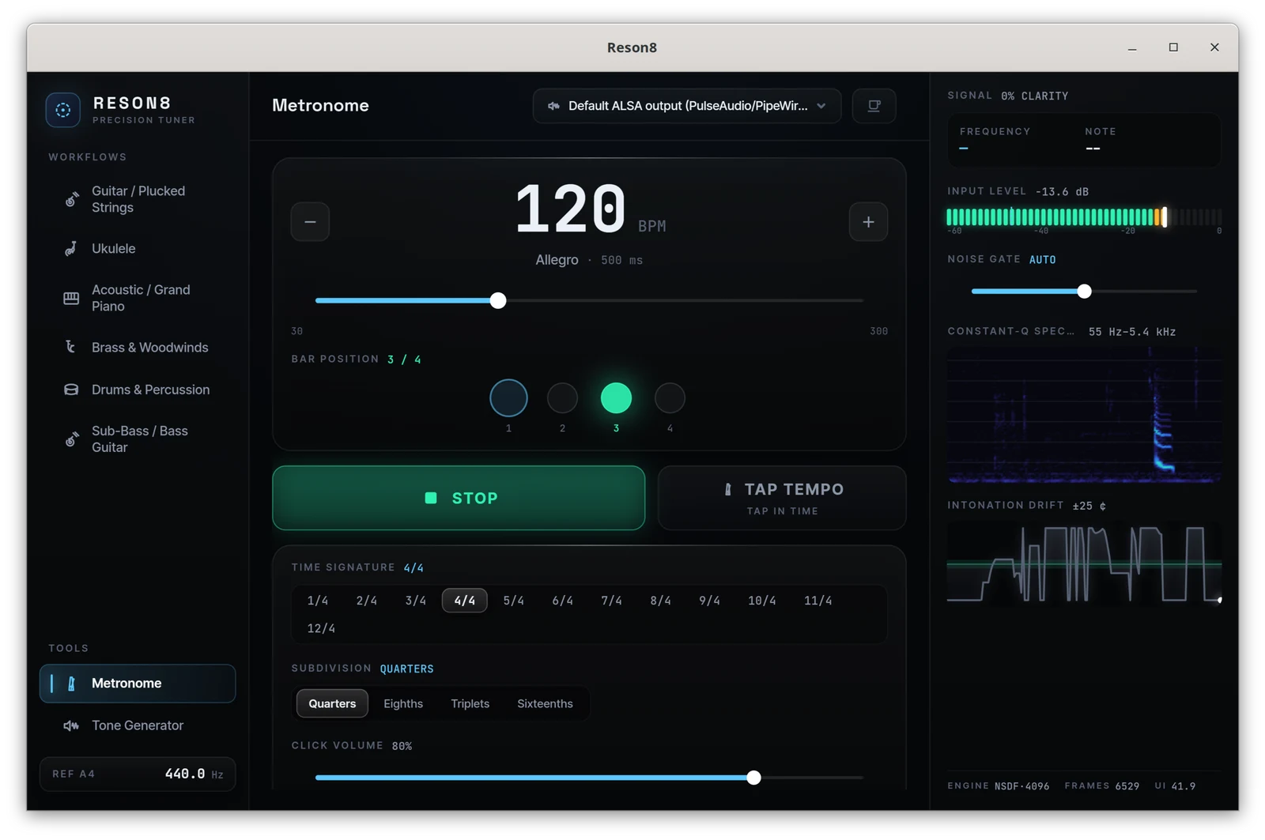Click the Reson8 logo icon

[63, 110]
